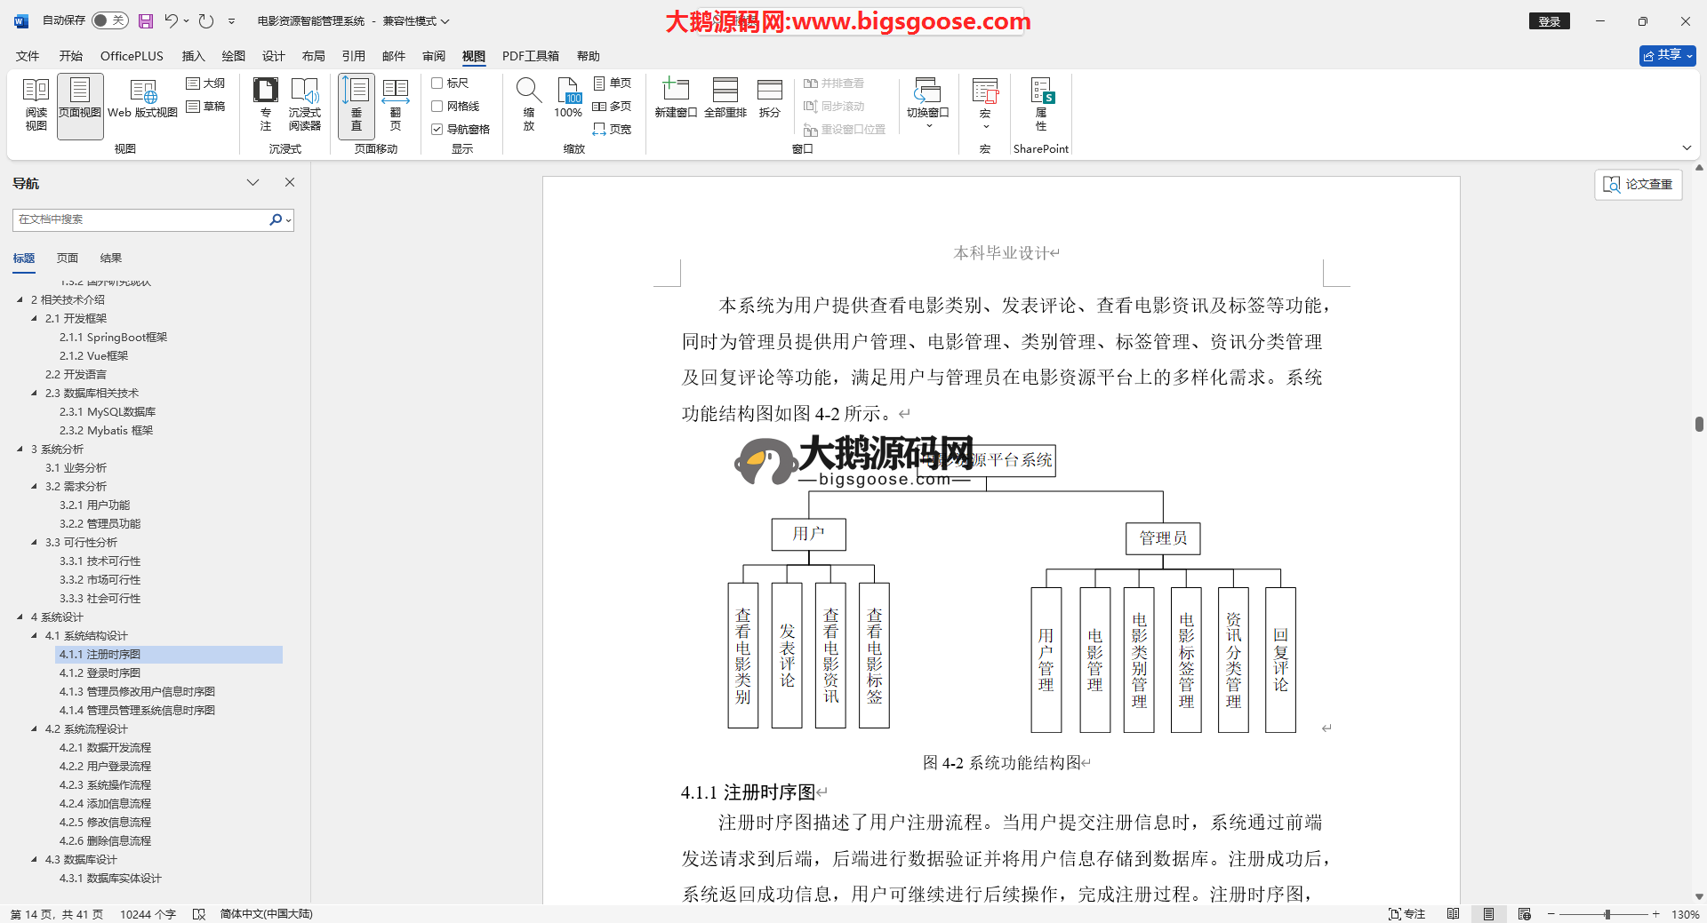
Task: Enable the Ruler (标尺) checkbox
Action: [x=437, y=84]
